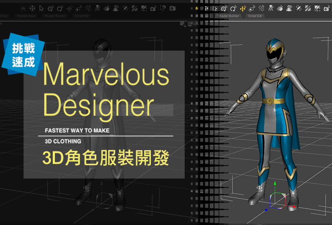Open the Shader Mixer tab
Screen dimensions: 332x225
pyautogui.click(x=26, y=16)
